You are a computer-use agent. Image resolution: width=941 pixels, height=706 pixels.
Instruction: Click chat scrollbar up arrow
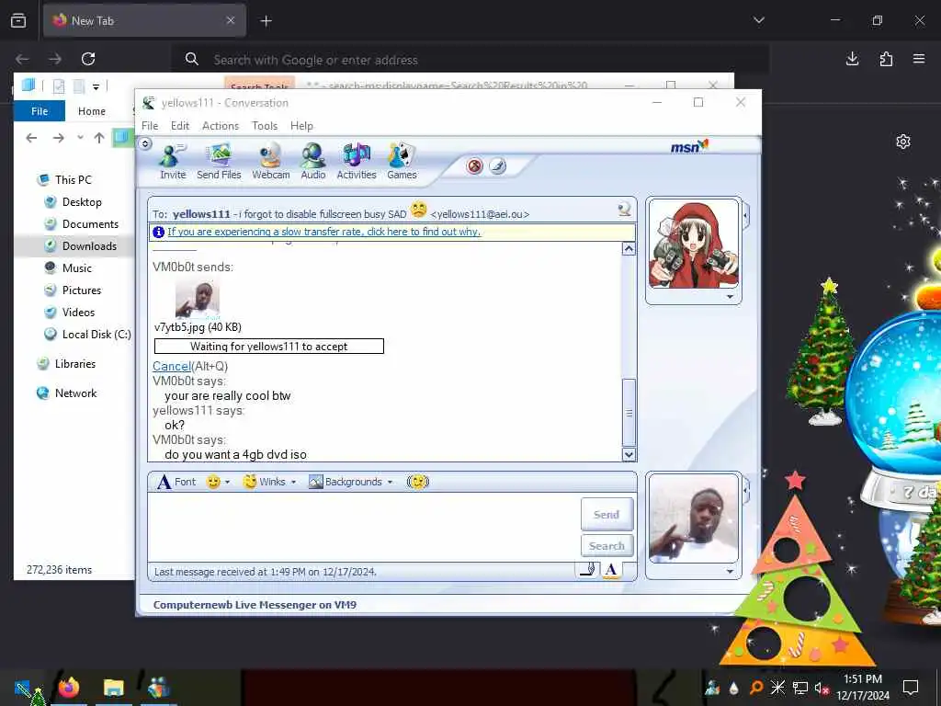coord(629,248)
